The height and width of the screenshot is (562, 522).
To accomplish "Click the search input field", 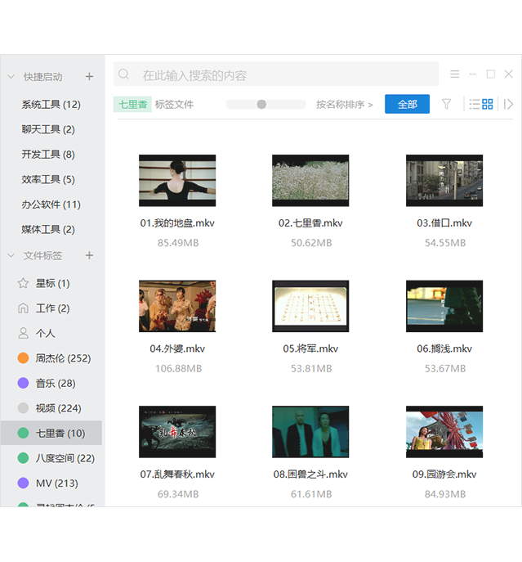I will coord(278,75).
